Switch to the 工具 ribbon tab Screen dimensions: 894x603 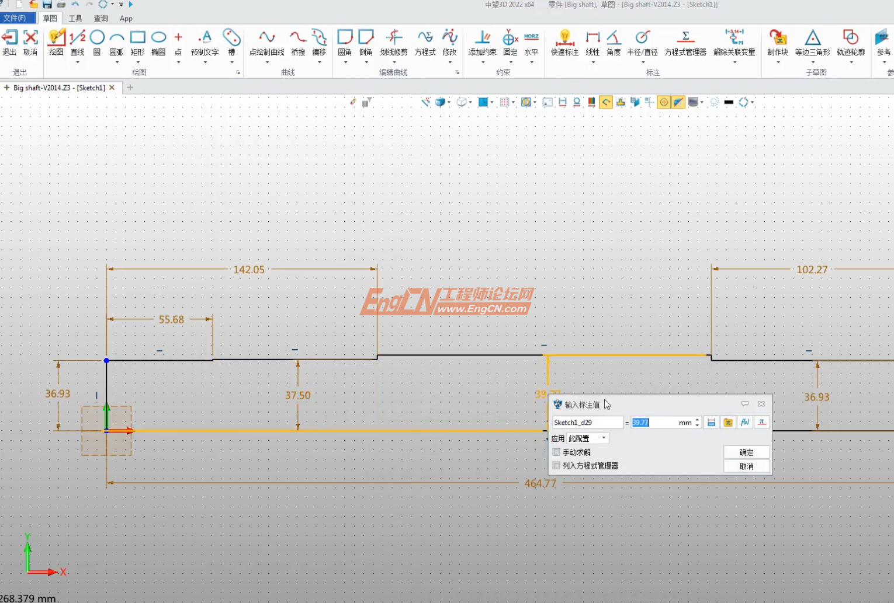coord(75,18)
